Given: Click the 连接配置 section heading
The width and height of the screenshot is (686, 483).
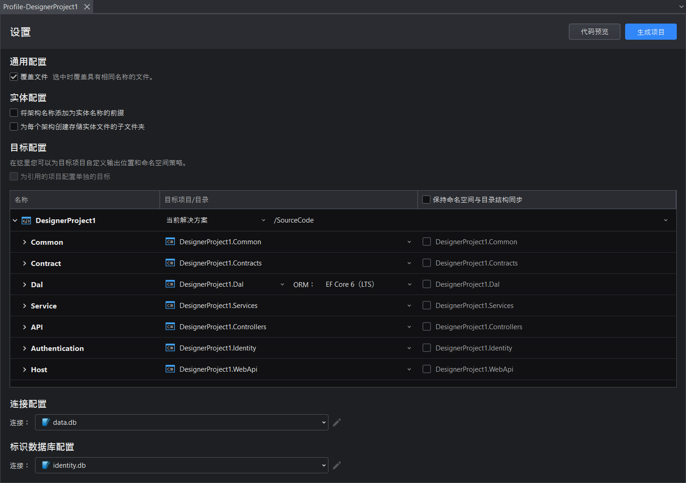Looking at the screenshot, I should point(28,404).
